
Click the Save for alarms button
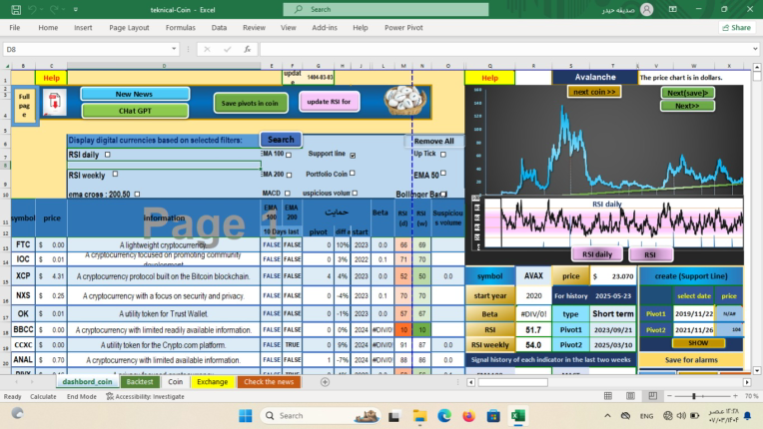coord(691,360)
